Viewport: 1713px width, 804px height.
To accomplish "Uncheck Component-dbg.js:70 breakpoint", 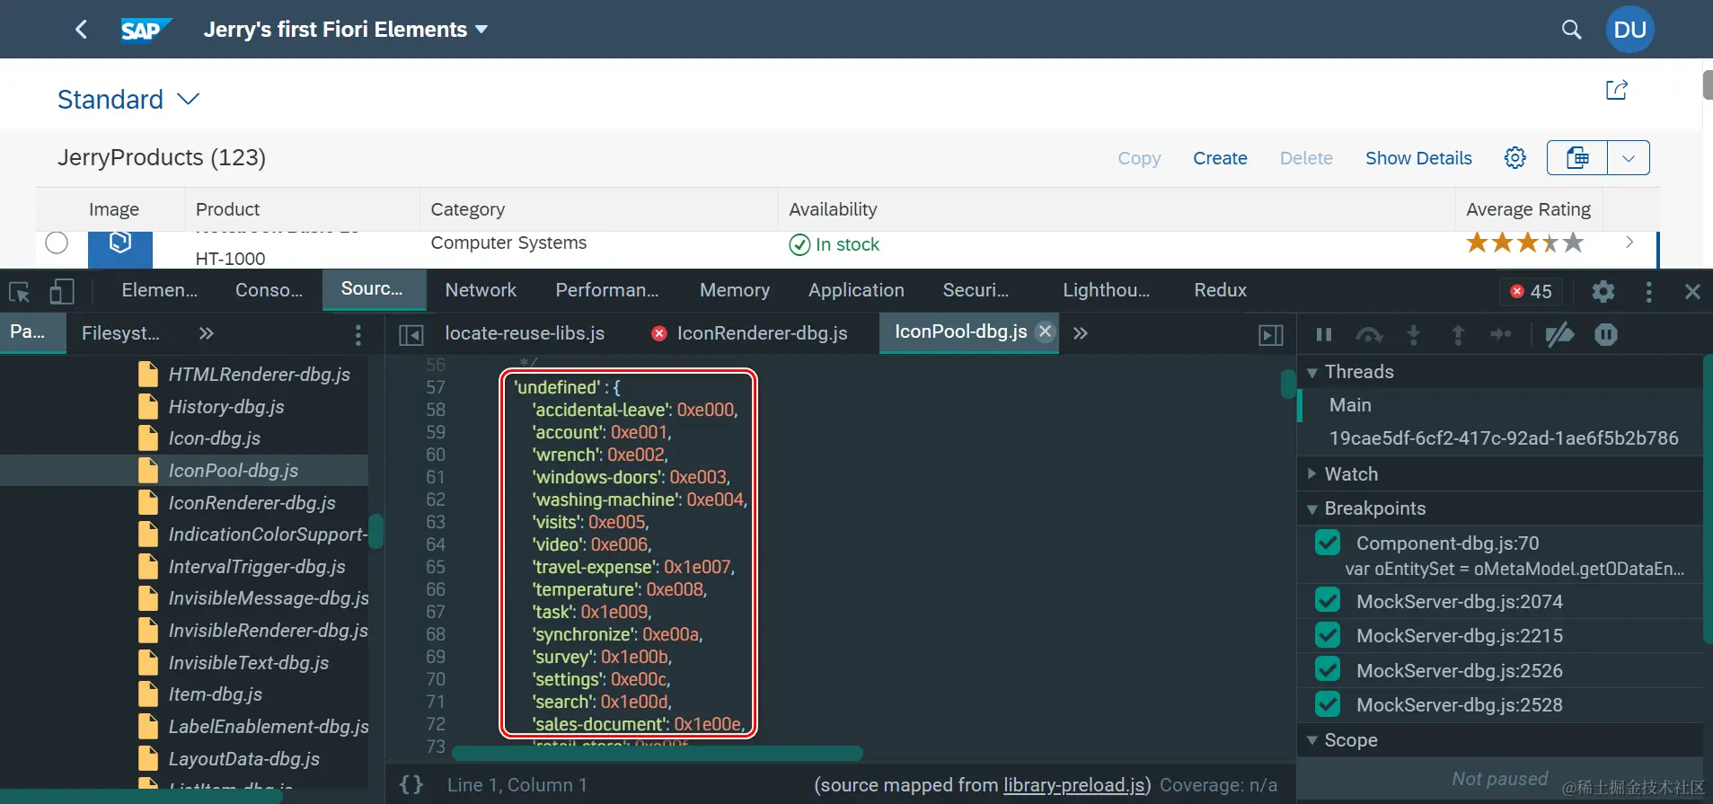I will click(1327, 543).
